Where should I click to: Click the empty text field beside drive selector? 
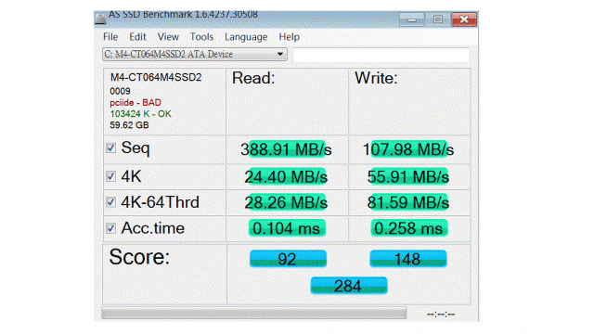(381, 55)
